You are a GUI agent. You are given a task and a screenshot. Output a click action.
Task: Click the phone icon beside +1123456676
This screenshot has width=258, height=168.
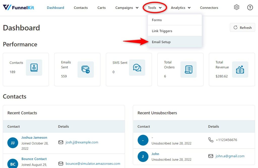(x=211, y=140)
